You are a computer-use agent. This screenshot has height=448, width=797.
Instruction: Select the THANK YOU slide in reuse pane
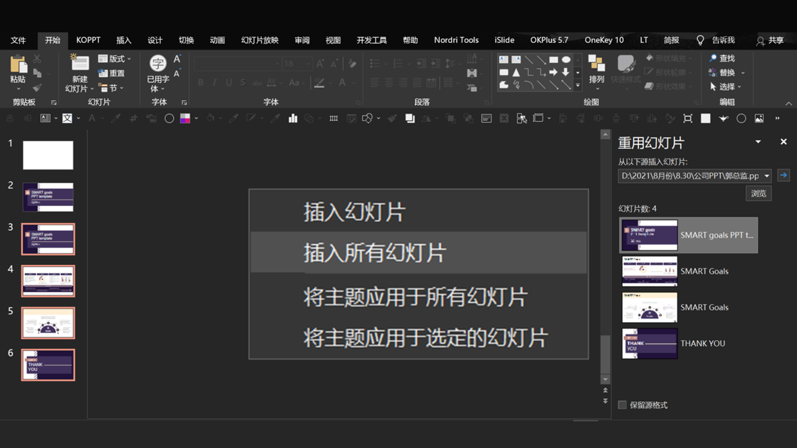[688, 343]
